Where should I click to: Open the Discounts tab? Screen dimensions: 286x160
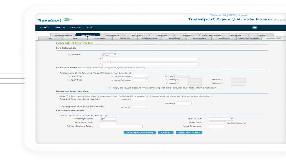click(224, 38)
